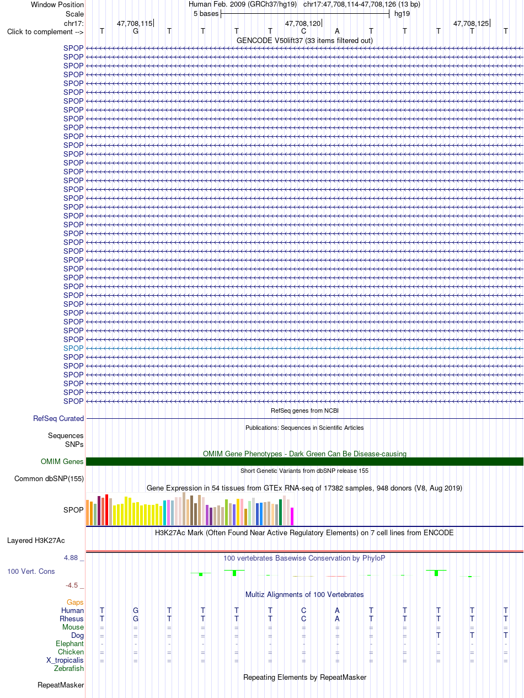Click the cyan bar in the GTEx chart

coord(165,513)
